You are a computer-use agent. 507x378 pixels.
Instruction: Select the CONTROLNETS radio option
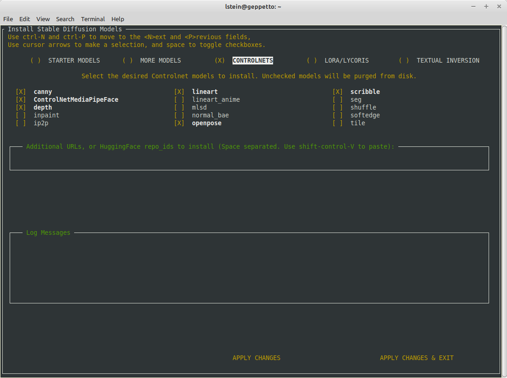tap(220, 60)
